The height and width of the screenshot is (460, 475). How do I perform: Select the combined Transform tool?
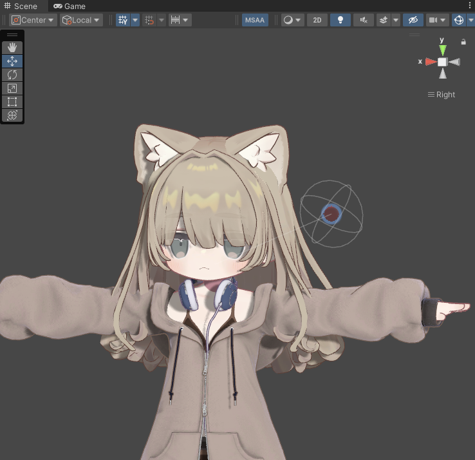point(12,115)
